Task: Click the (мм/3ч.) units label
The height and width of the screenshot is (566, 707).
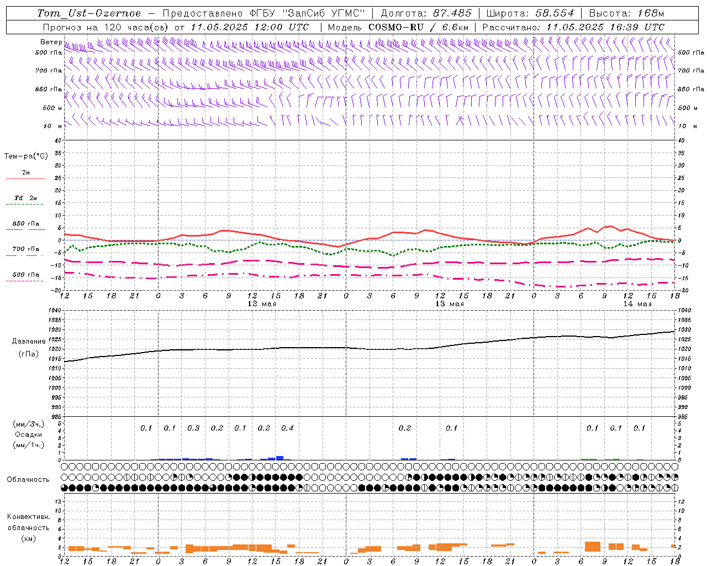Action: [x=28, y=424]
